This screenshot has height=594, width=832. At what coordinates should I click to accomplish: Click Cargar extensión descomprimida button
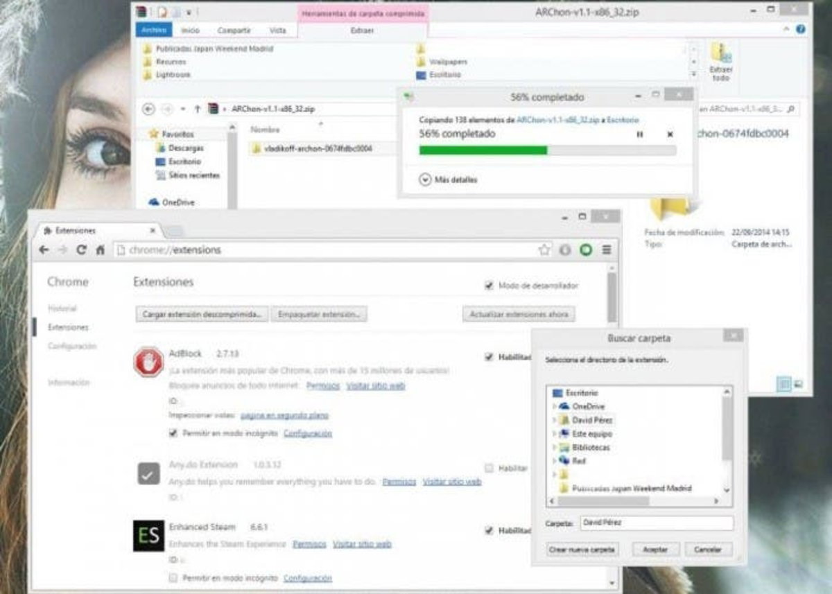click(201, 315)
